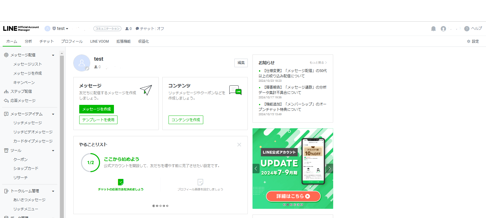Switch to the LINE VOOM tab
The image size is (486, 218).
(100, 41)
